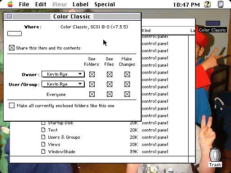Open the Help balloon menu icon
The image size is (231, 173).
[x=207, y=4]
